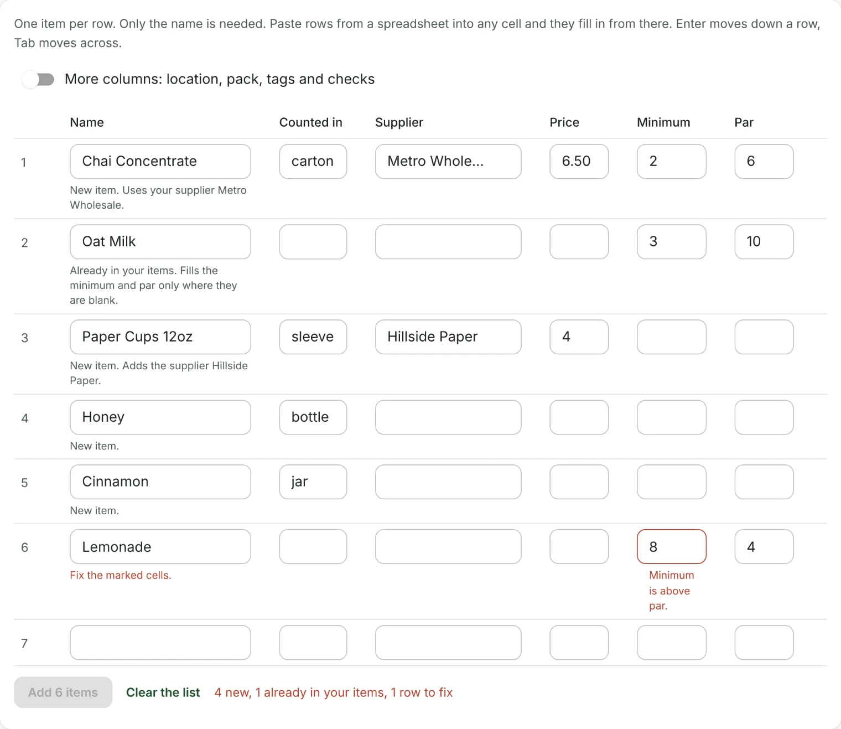The image size is (841, 729).
Task: Edit the 6.50 price field
Action: coord(579,162)
